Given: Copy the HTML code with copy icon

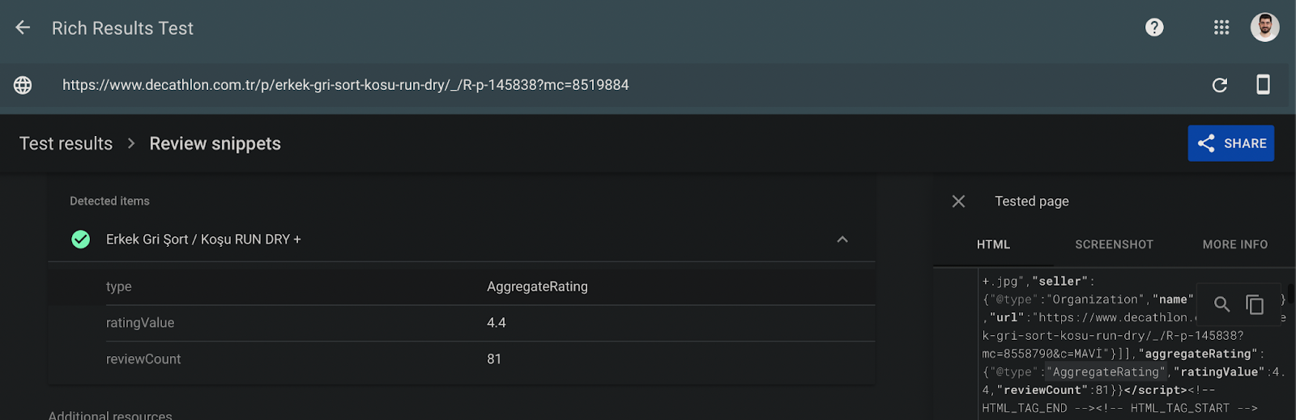Looking at the screenshot, I should click(x=1255, y=304).
